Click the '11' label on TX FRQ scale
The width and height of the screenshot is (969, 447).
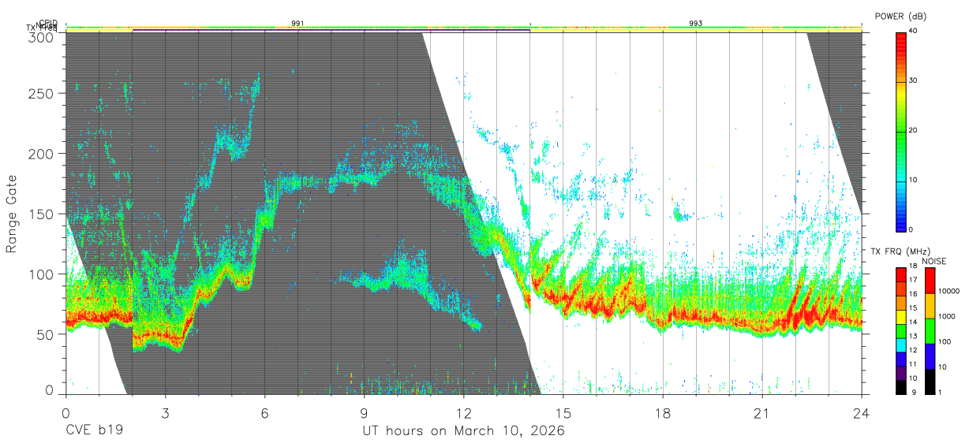tap(913, 365)
